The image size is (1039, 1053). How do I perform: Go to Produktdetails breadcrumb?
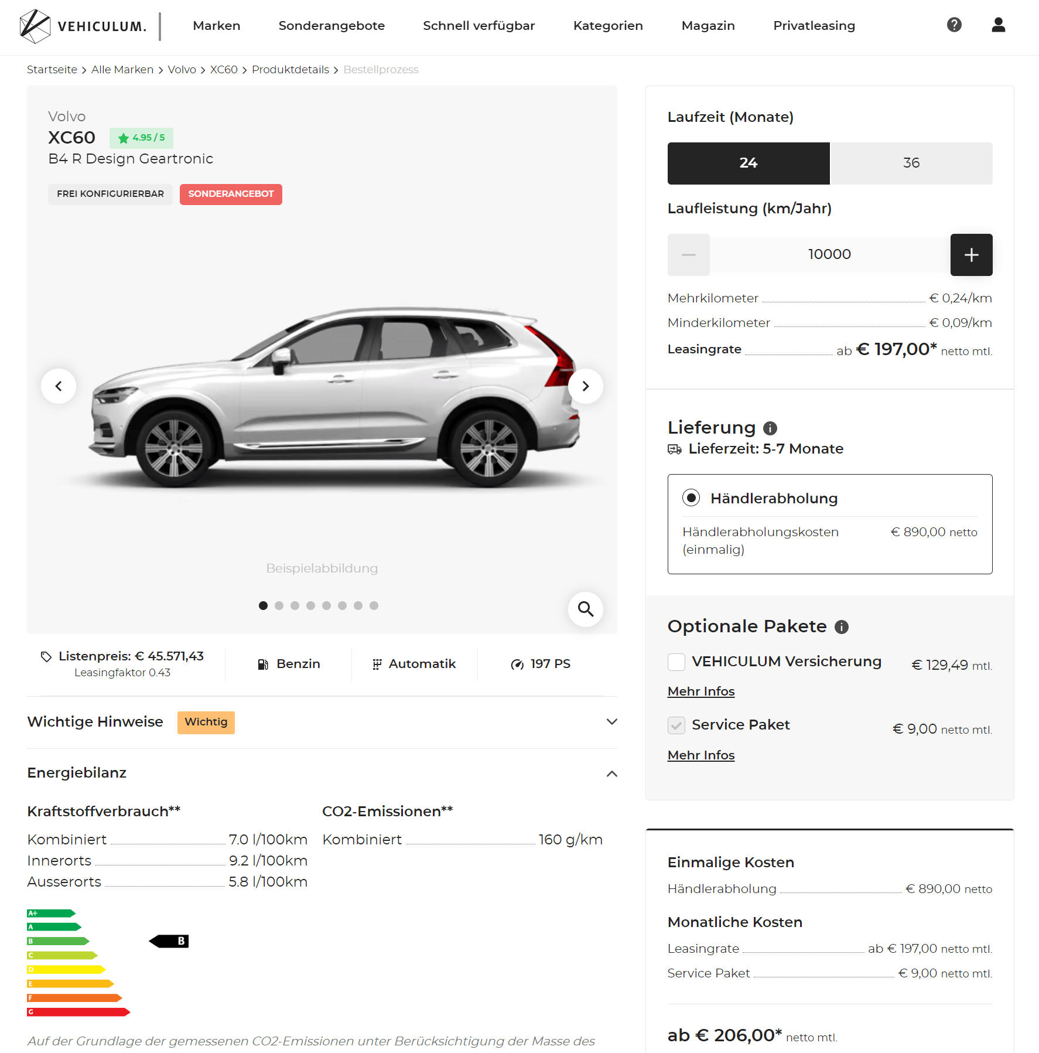click(x=290, y=70)
